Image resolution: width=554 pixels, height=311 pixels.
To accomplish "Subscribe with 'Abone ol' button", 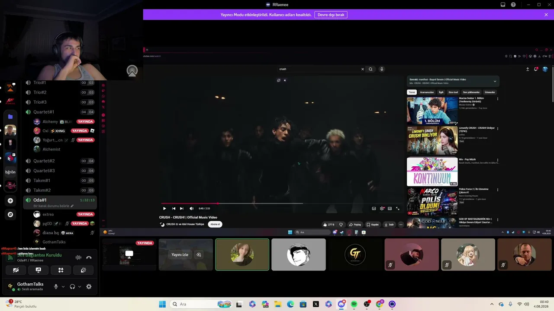I will click(215, 224).
